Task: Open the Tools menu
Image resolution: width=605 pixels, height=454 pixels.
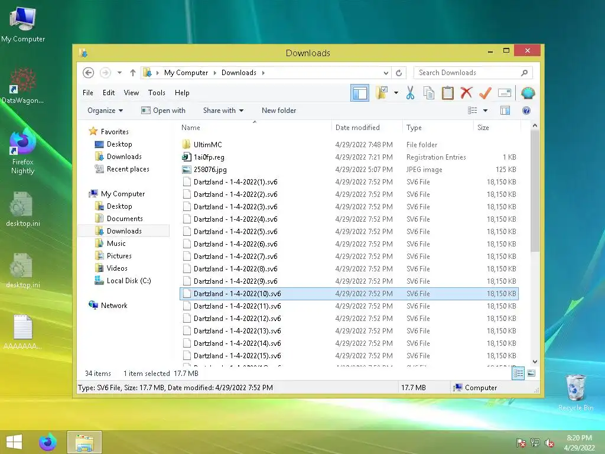Action: click(x=157, y=93)
